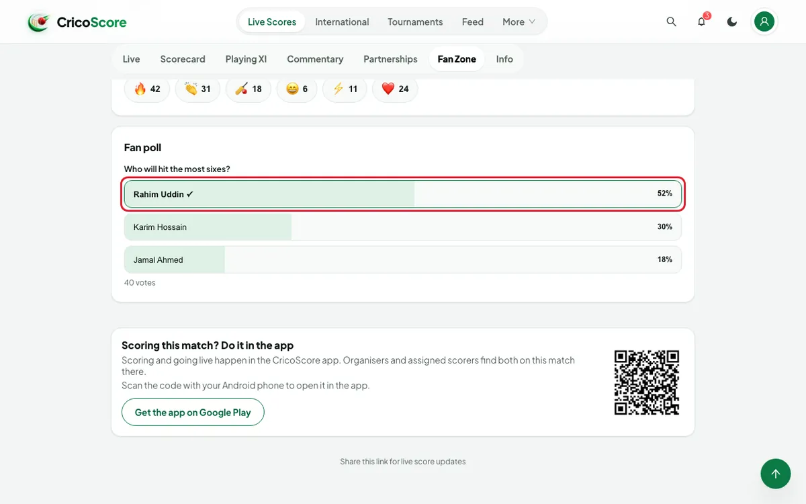React with the laughing emoji (6)
The width and height of the screenshot is (806, 504).
point(297,89)
